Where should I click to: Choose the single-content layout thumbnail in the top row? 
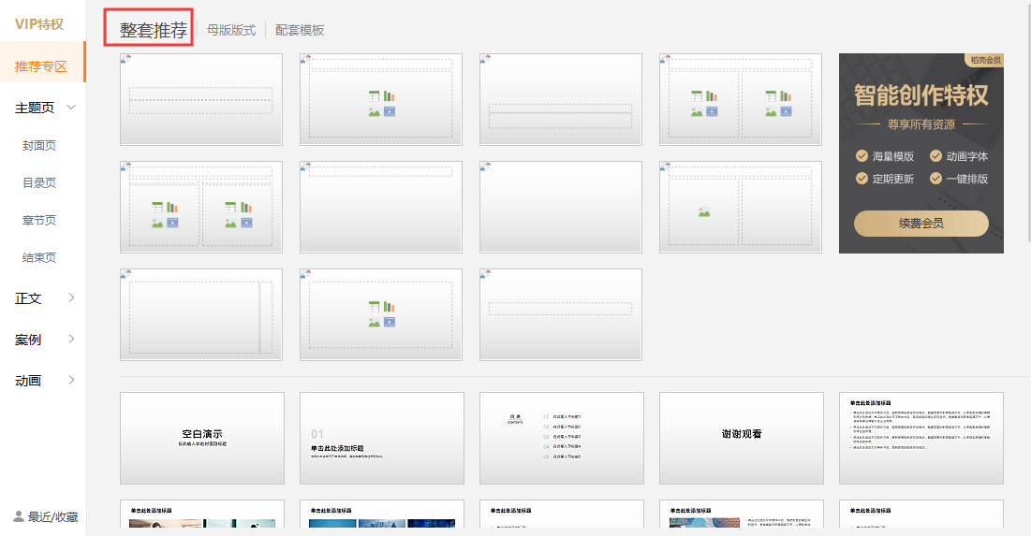381,100
